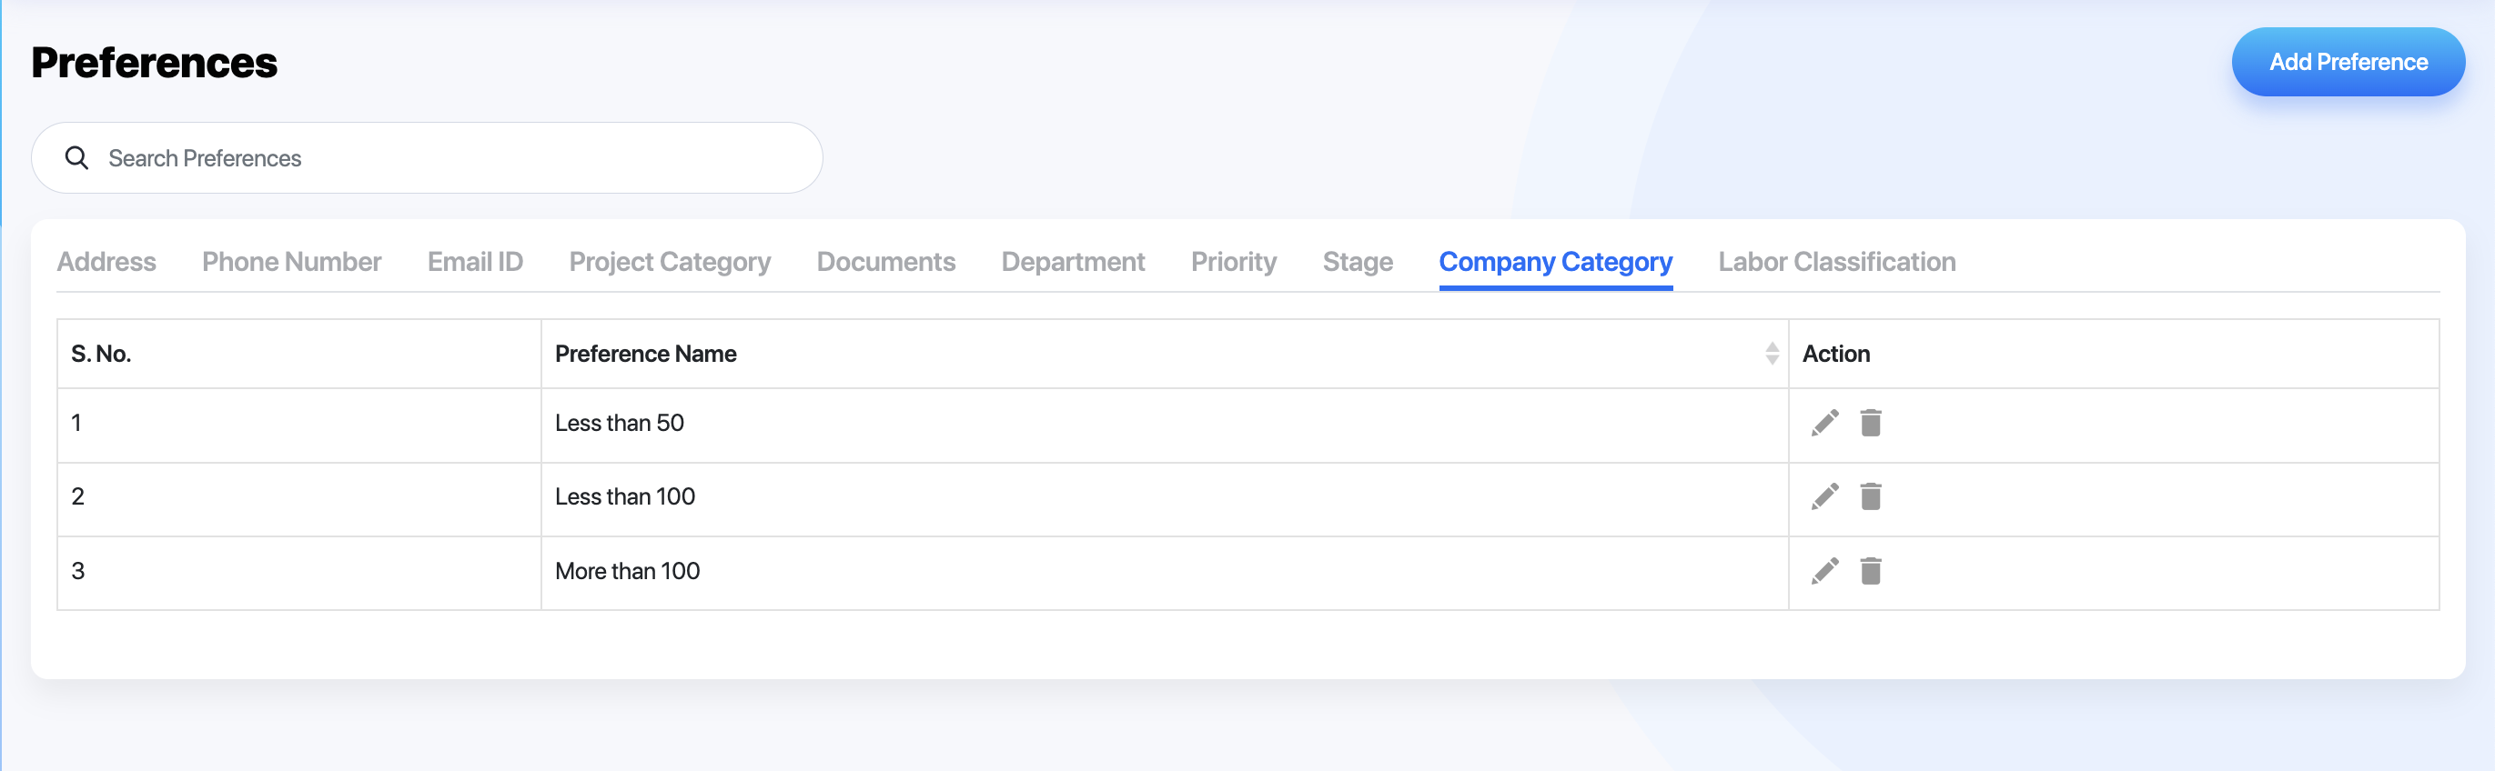Click serial number 1 cell
Viewport: 2495px width, 771px height.
coord(298,425)
